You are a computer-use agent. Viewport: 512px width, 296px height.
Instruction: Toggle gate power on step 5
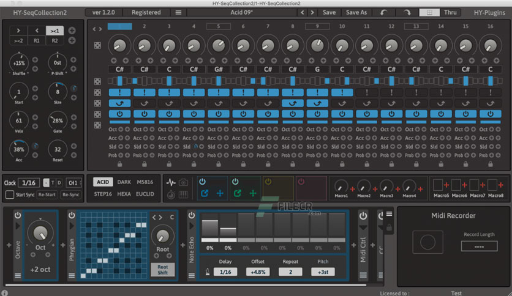point(219,114)
